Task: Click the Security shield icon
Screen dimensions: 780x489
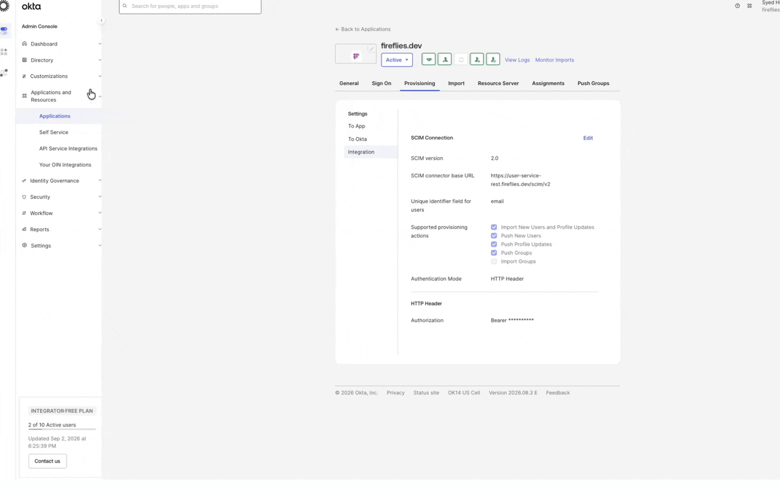Action: 24,197
